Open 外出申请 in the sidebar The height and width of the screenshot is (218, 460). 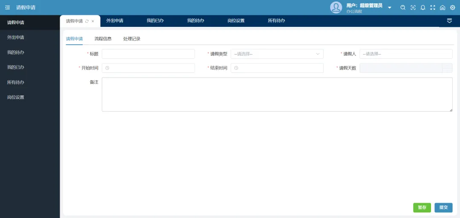[x=30, y=37]
